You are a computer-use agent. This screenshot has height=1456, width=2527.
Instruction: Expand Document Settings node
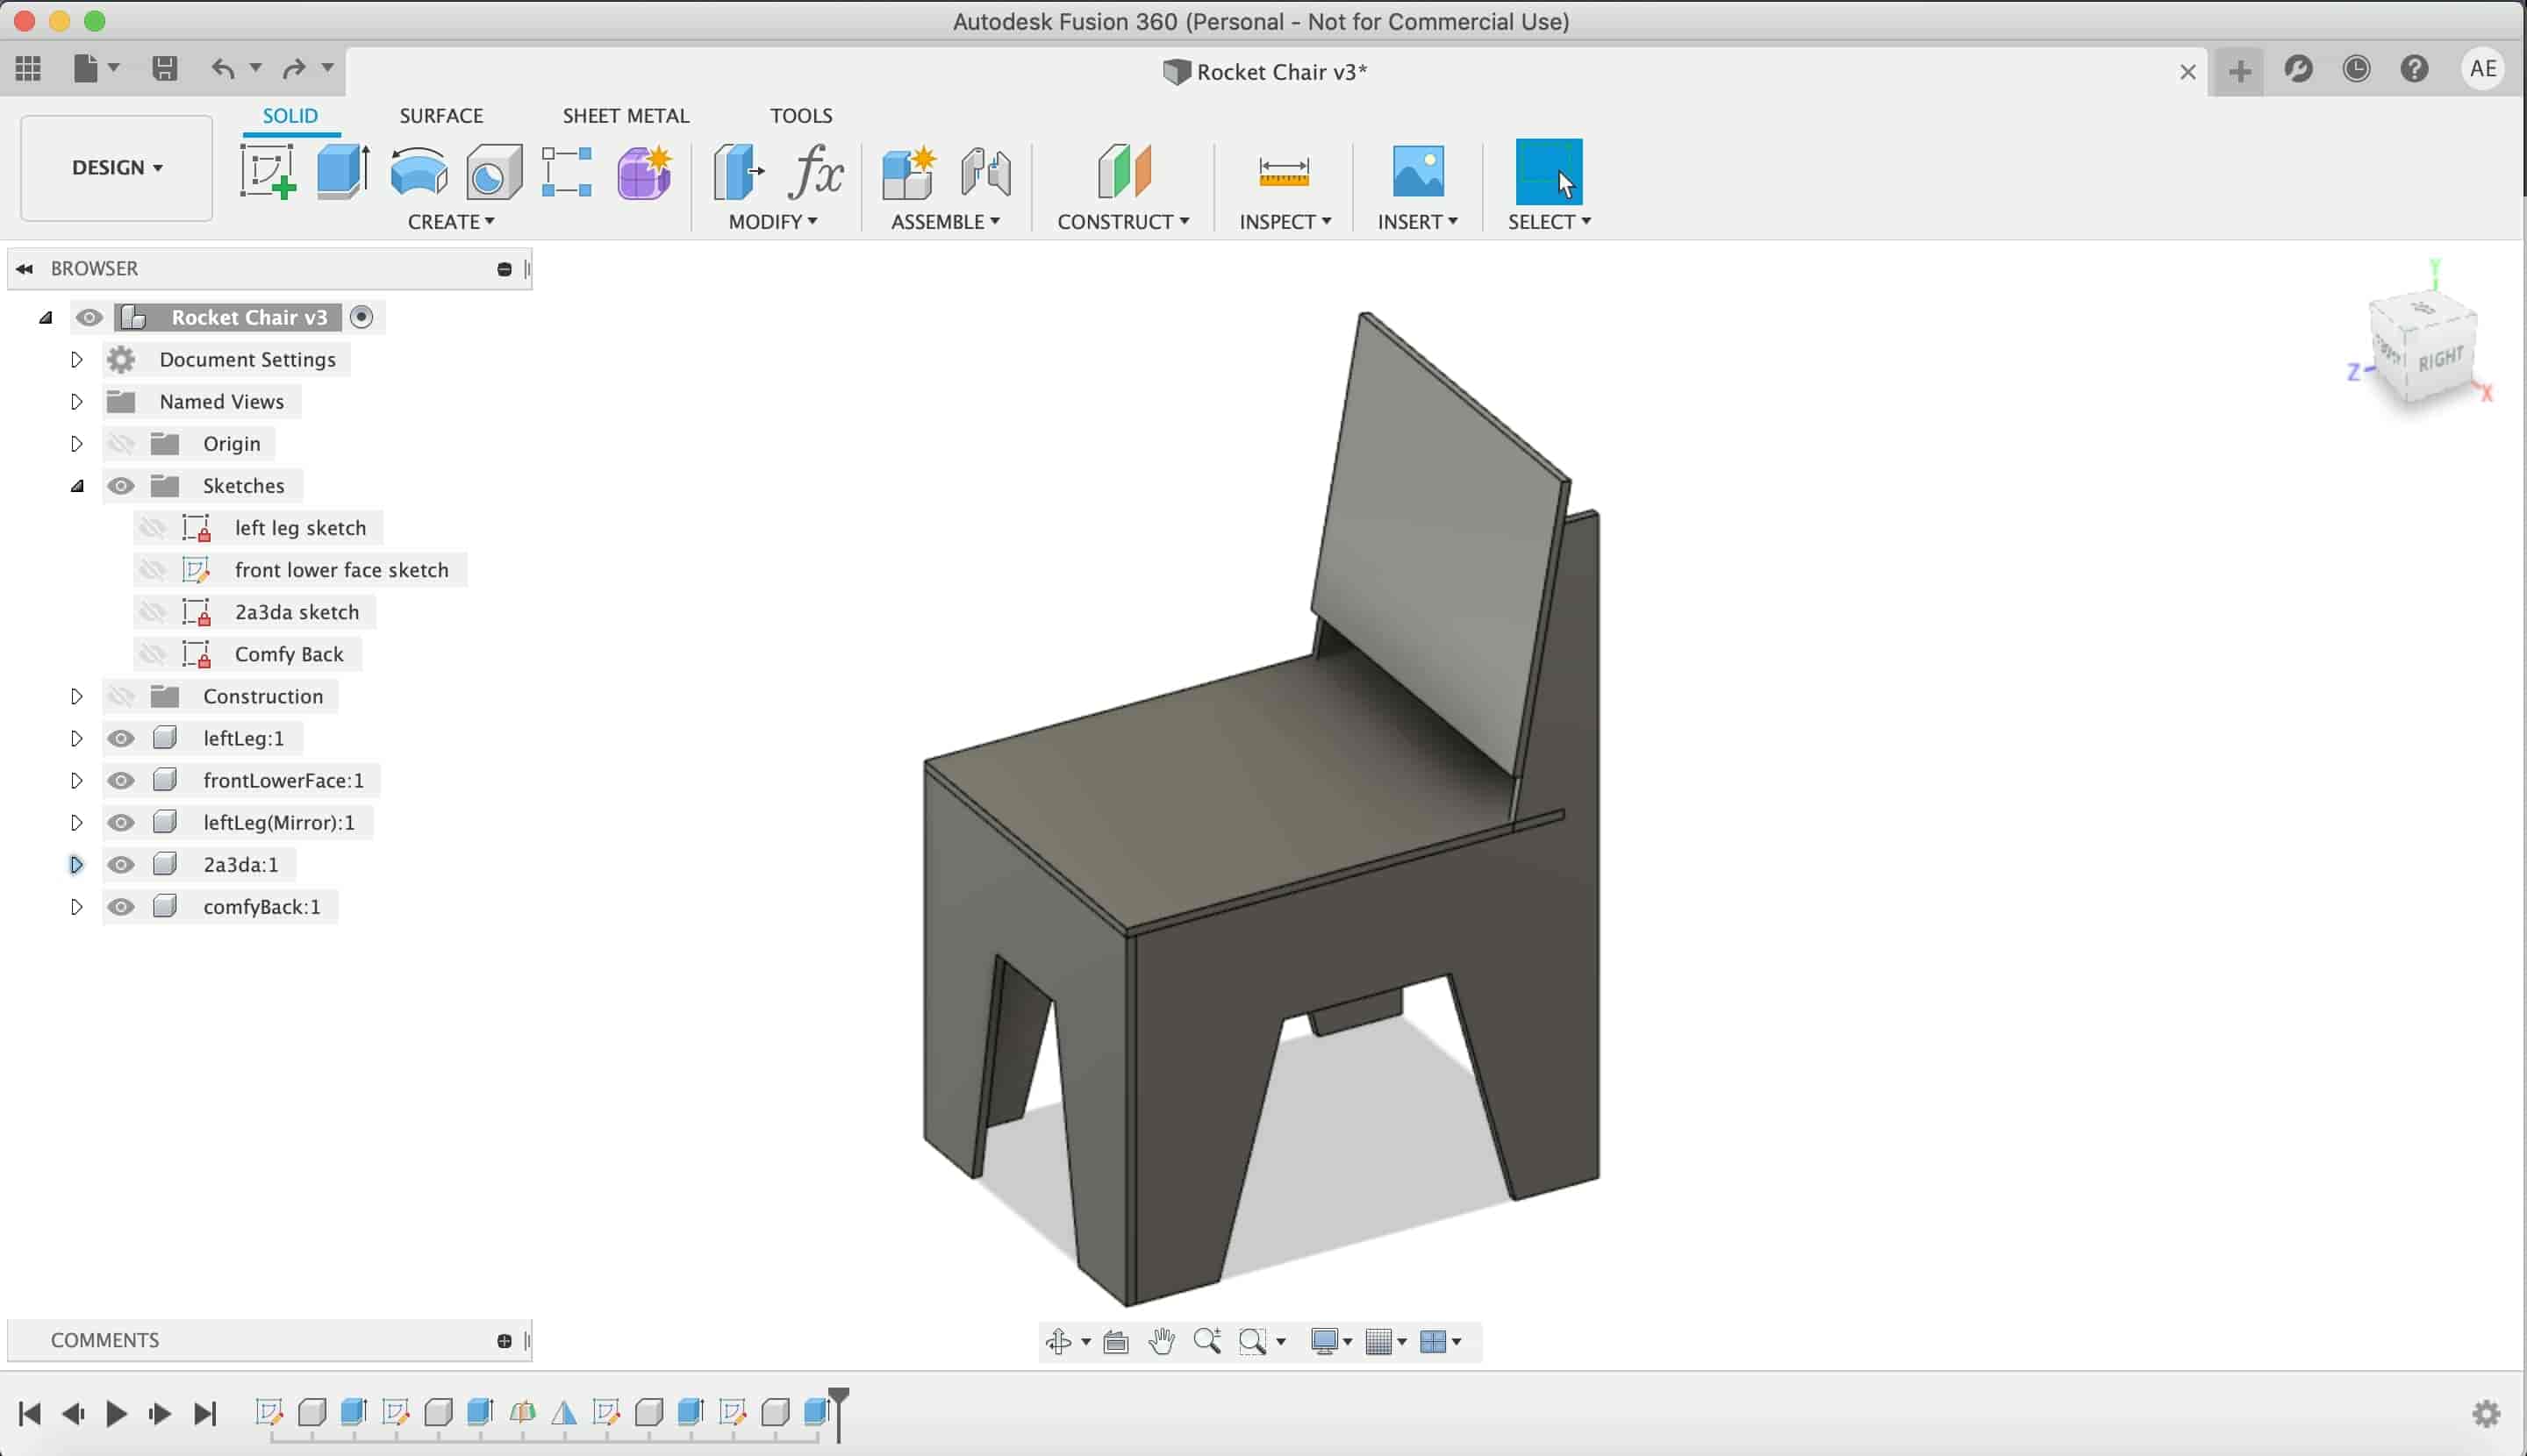76,359
